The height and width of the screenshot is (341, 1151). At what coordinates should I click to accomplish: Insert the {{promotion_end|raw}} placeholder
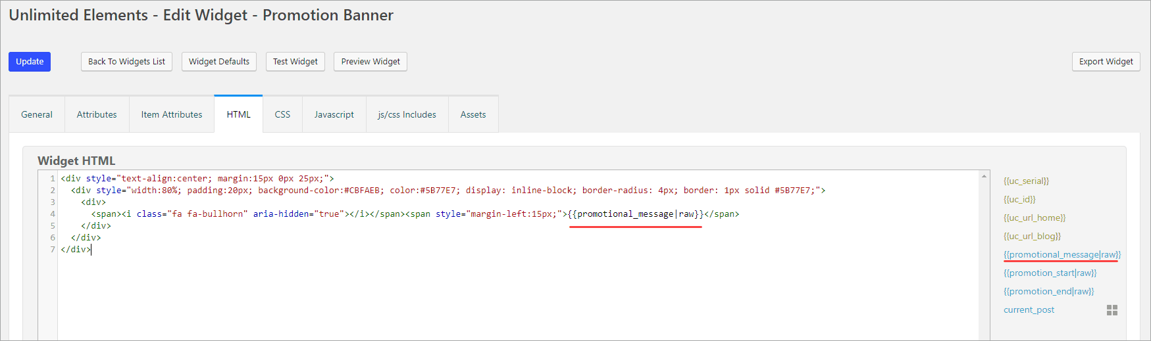click(x=1049, y=291)
